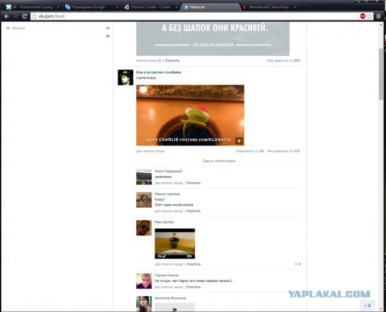Click 'две минуты назад' timestamp under the gif post
This screenshot has height=312, width=386.
pyautogui.click(x=150, y=151)
